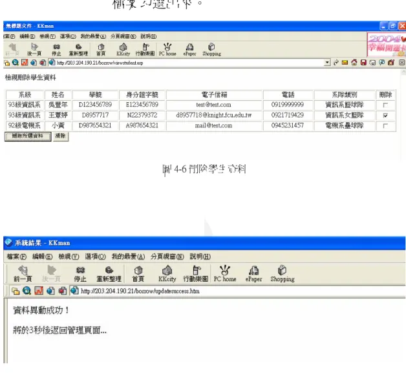Untick delete checkbox for 王薏婷 row

385,115
